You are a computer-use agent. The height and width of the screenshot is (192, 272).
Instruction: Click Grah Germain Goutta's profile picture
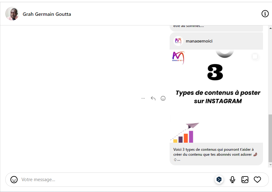tap(12, 14)
